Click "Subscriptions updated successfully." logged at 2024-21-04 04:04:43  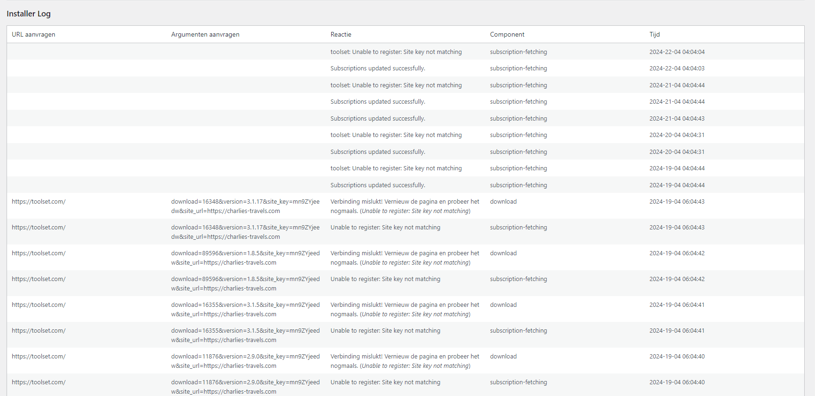(378, 119)
